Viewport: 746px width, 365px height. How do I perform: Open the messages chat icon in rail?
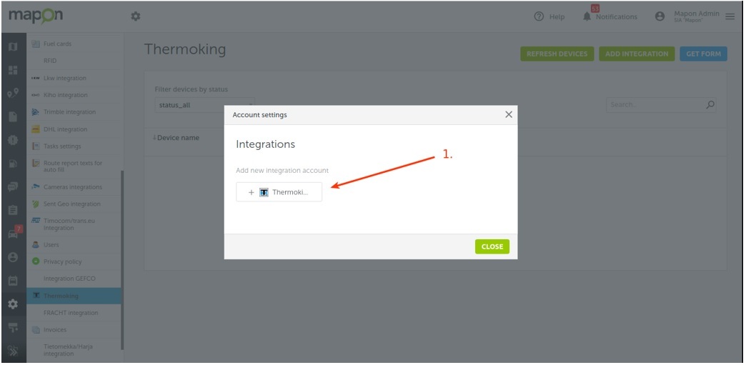(x=13, y=187)
